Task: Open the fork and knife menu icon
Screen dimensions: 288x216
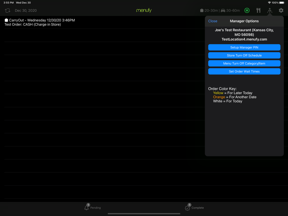Action: (258, 10)
